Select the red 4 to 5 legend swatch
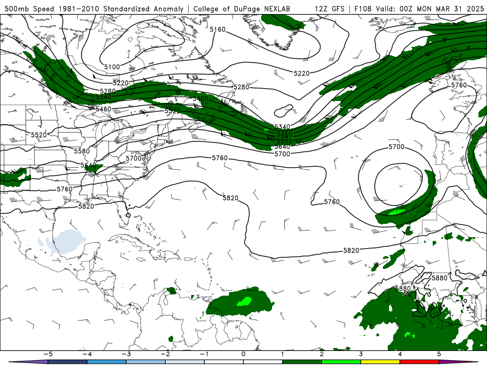The height and width of the screenshot is (365, 487). coord(419,362)
